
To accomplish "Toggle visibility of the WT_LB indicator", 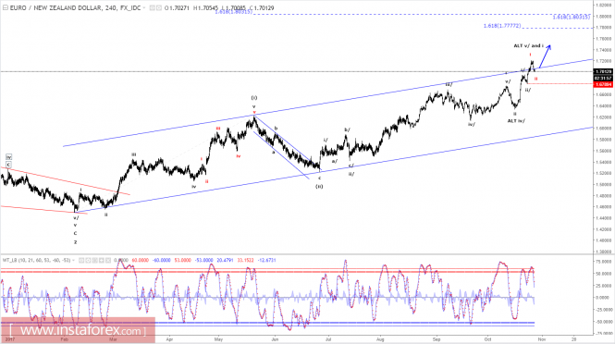I will pyautogui.click(x=81, y=260).
